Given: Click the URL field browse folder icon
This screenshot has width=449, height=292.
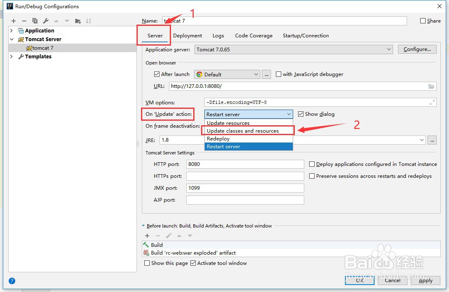Looking at the screenshot, I should 431,86.
